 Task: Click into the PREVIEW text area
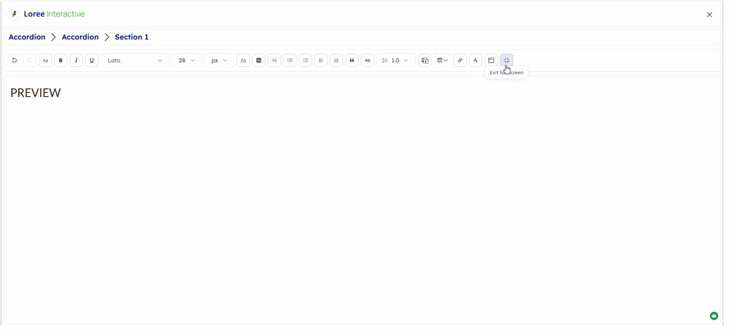coord(35,93)
